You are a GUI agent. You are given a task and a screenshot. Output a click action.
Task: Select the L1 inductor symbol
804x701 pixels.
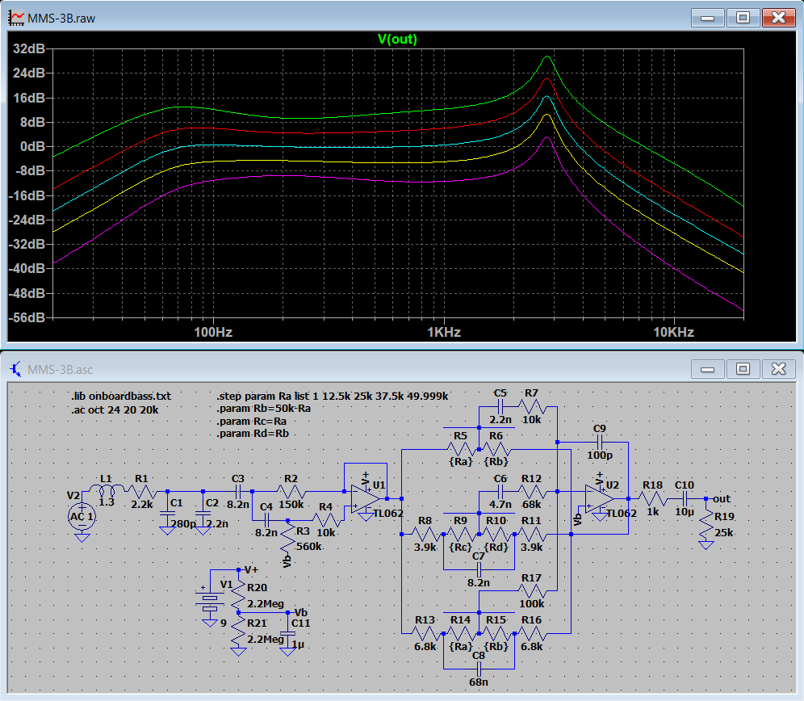click(x=106, y=490)
